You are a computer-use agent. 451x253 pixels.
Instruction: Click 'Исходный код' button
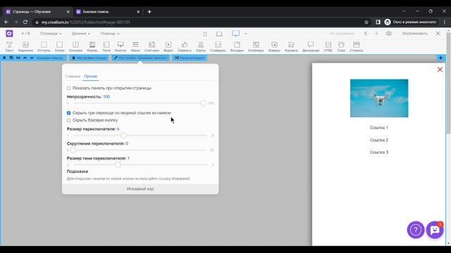tap(140, 189)
